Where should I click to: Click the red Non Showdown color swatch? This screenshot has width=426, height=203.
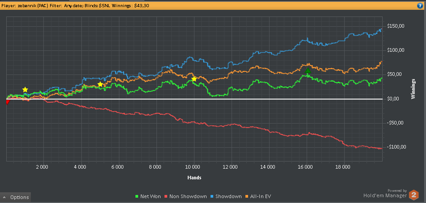(167, 196)
